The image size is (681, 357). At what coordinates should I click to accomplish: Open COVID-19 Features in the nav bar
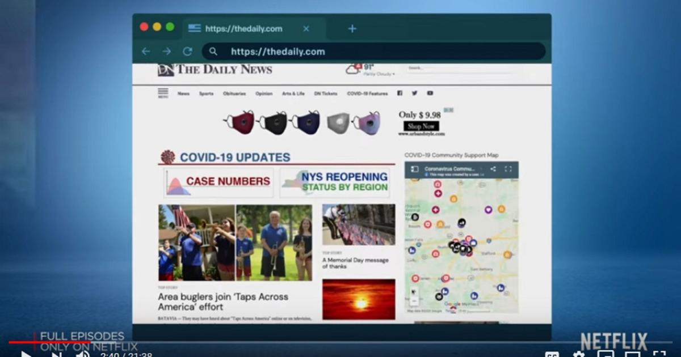pos(367,93)
